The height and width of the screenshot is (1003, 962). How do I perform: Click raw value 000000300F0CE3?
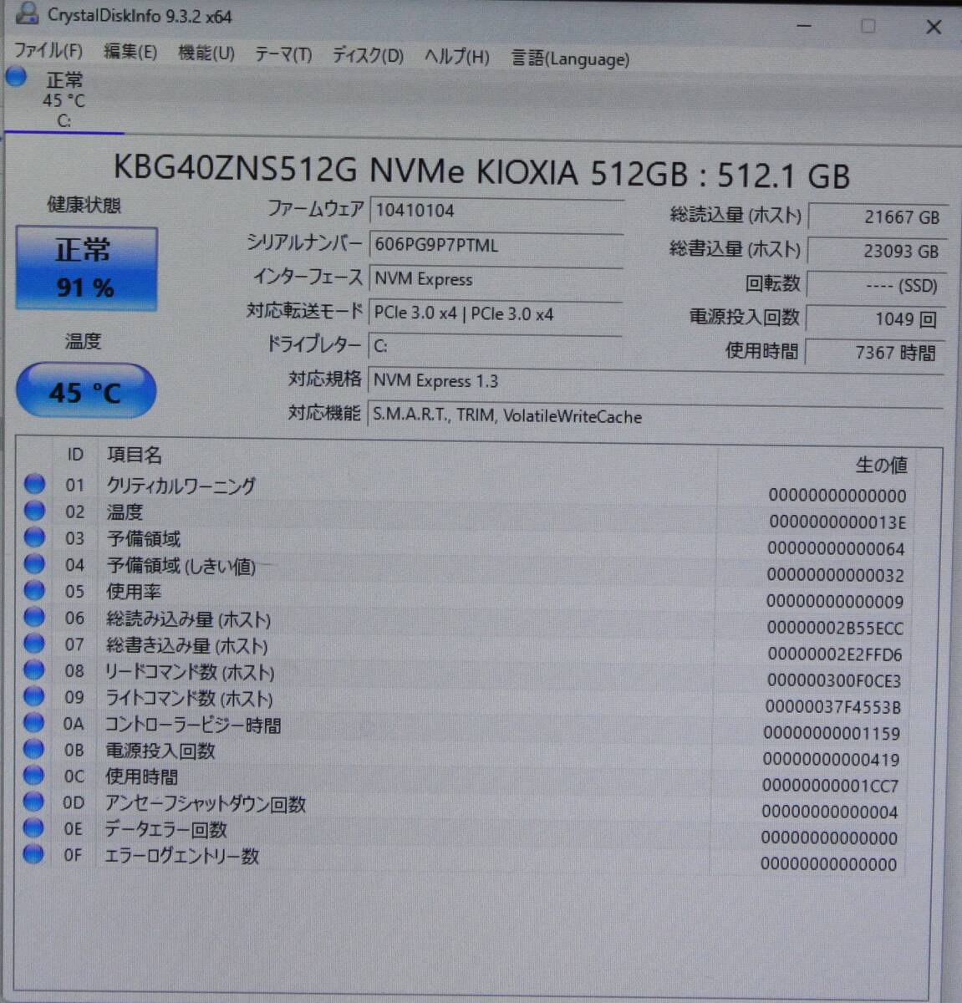(x=834, y=680)
